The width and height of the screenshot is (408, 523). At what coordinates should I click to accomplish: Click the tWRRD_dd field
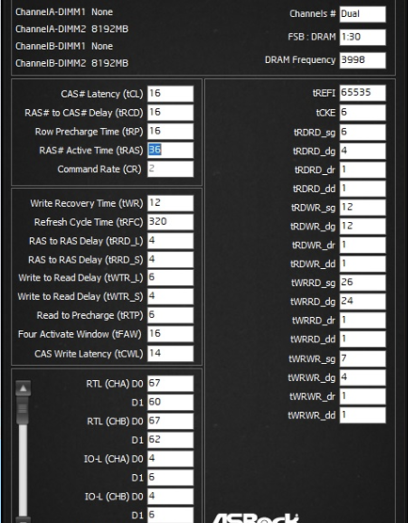pos(363,339)
